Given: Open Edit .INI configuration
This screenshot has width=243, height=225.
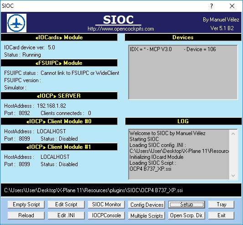Looking at the screenshot, I should pos(66,215).
